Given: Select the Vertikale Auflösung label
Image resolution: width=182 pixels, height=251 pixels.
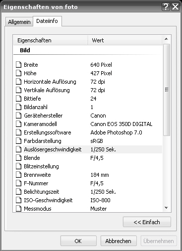Looking at the screenshot, I should pyautogui.click(x=47, y=90).
